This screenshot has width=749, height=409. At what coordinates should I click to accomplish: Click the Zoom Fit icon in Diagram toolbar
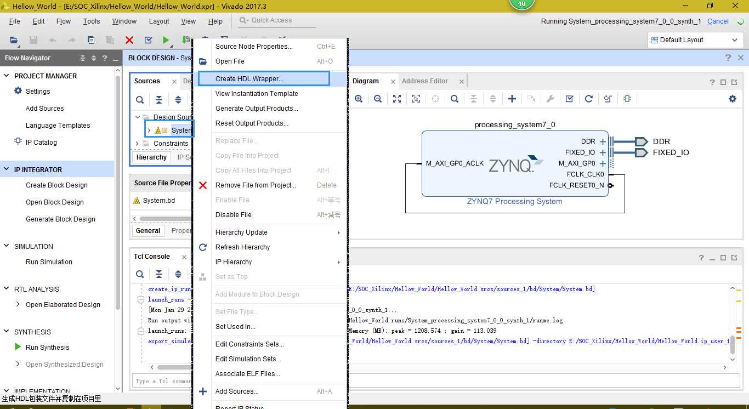coord(397,99)
